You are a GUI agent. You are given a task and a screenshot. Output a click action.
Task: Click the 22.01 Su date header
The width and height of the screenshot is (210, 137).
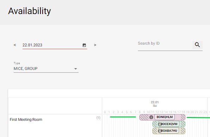tap(155, 104)
